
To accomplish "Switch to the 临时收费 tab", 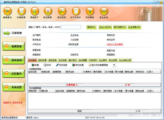I will tap(42, 60).
